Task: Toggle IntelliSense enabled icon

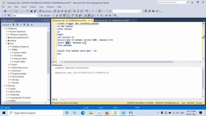Action: pos(68,15)
